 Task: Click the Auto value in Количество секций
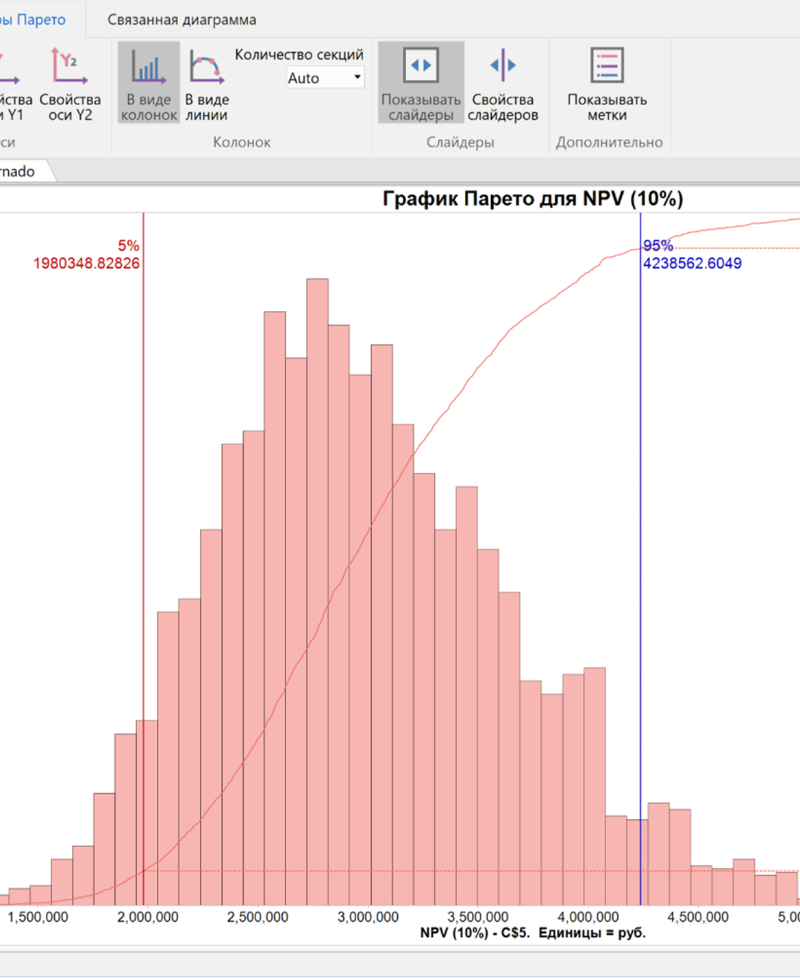point(316,78)
